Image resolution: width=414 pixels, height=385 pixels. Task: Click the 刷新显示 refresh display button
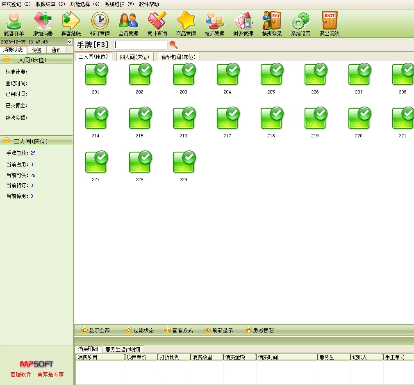click(218, 330)
